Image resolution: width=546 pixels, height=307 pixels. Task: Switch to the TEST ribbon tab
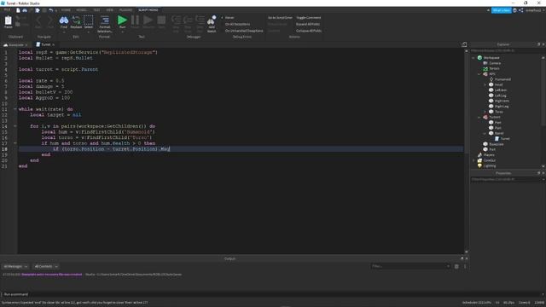[x=96, y=10]
